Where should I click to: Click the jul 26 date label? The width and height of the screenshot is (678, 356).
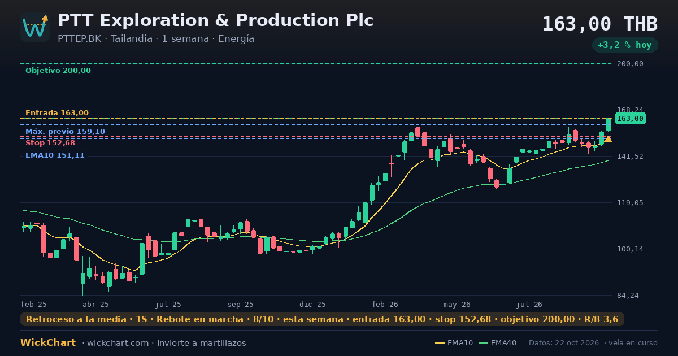[530, 305]
